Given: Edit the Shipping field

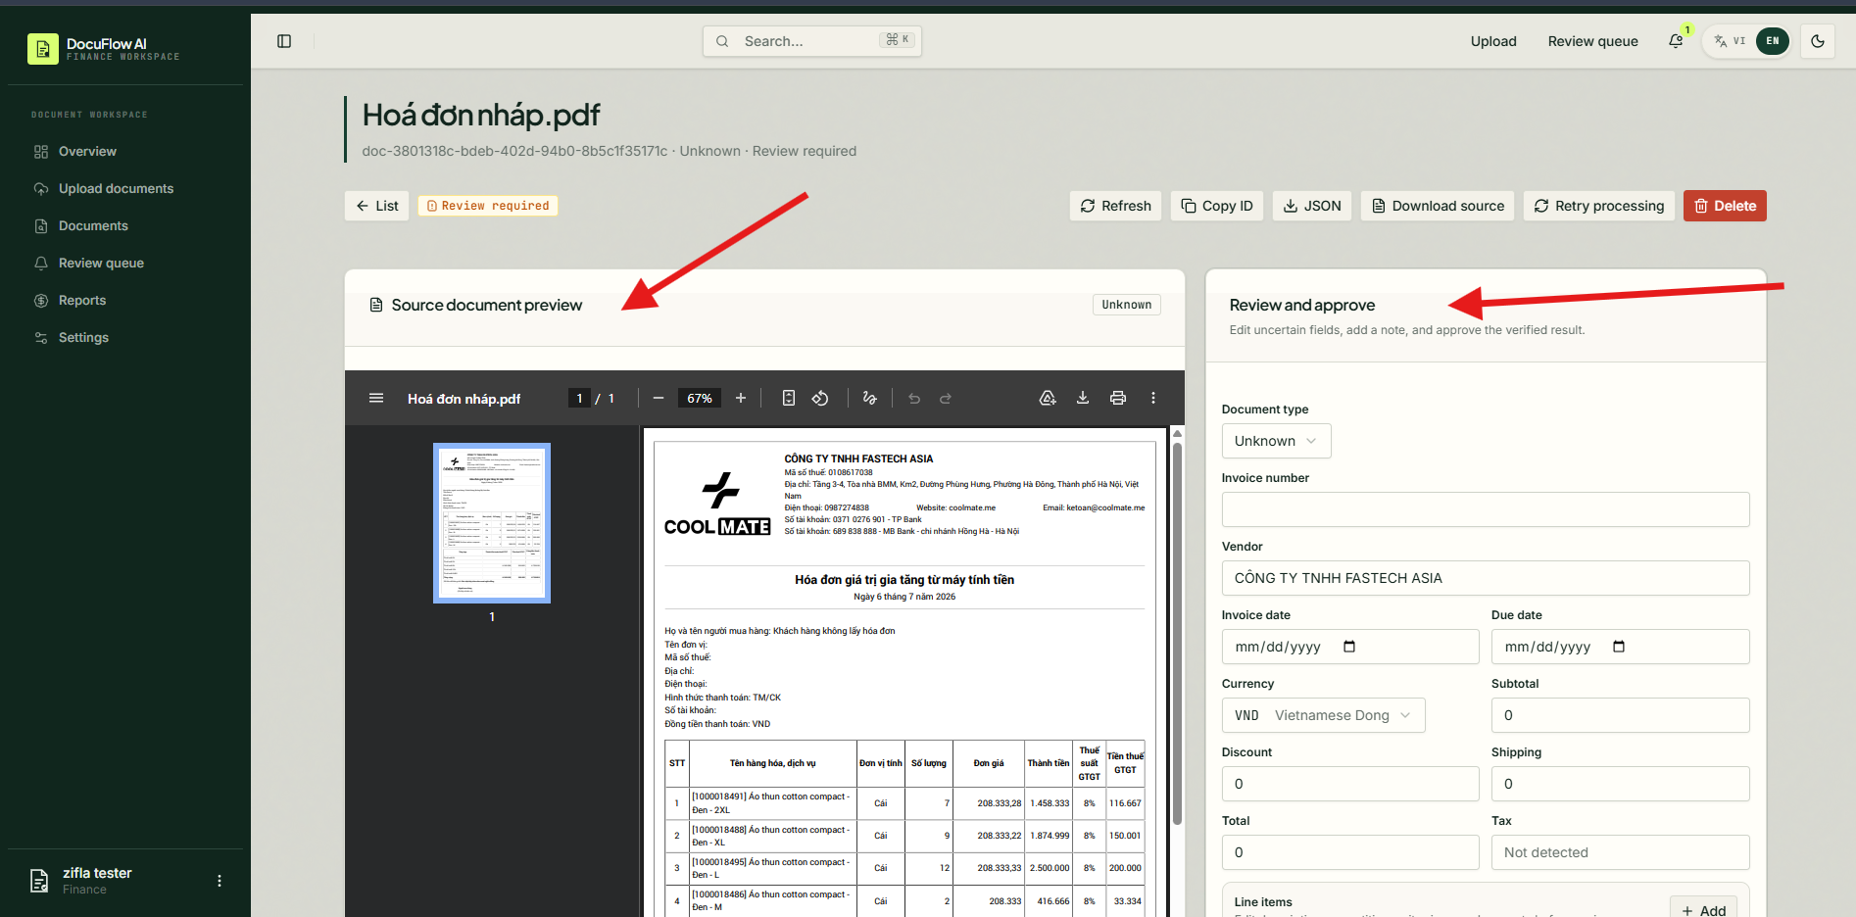Looking at the screenshot, I should 1621,784.
